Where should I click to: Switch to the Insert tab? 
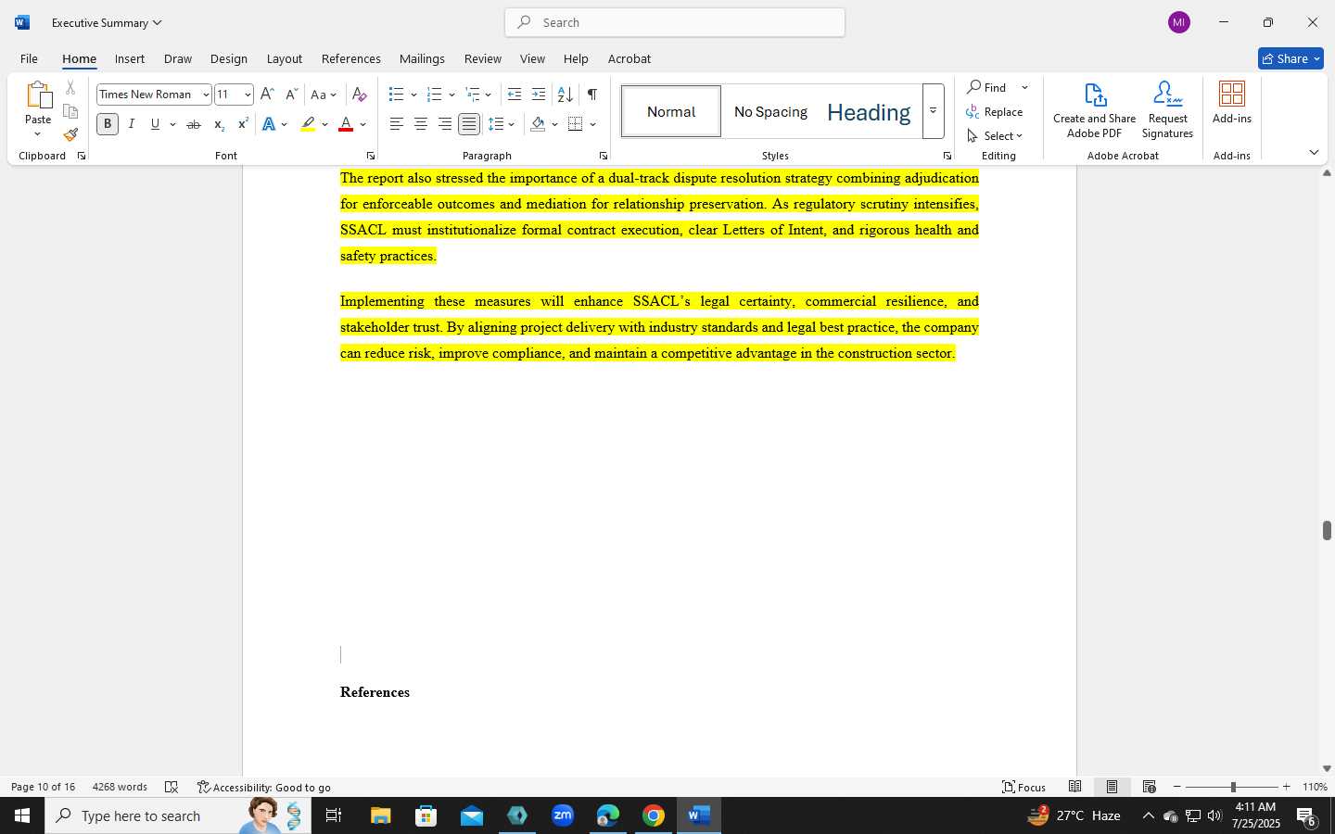point(130,58)
